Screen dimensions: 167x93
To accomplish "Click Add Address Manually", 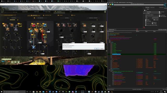I will tap(162, 30).
